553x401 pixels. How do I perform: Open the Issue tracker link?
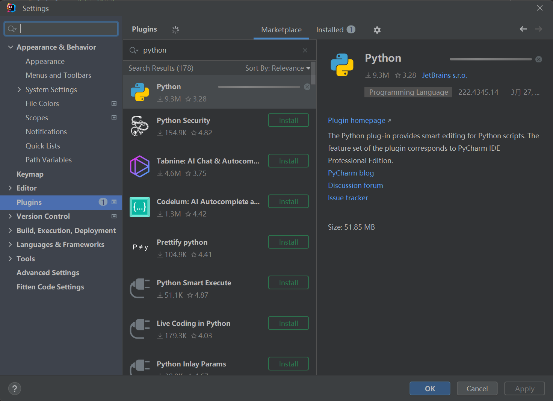point(348,198)
